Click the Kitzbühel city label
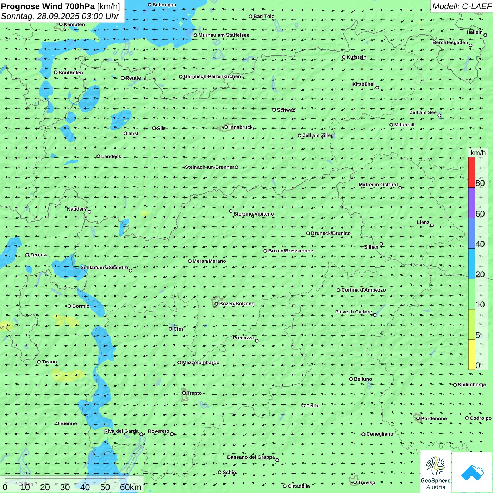 tap(363, 84)
